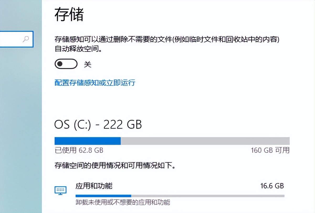Click the blue apps usage progress bar
315x213 pixels.
103,195
